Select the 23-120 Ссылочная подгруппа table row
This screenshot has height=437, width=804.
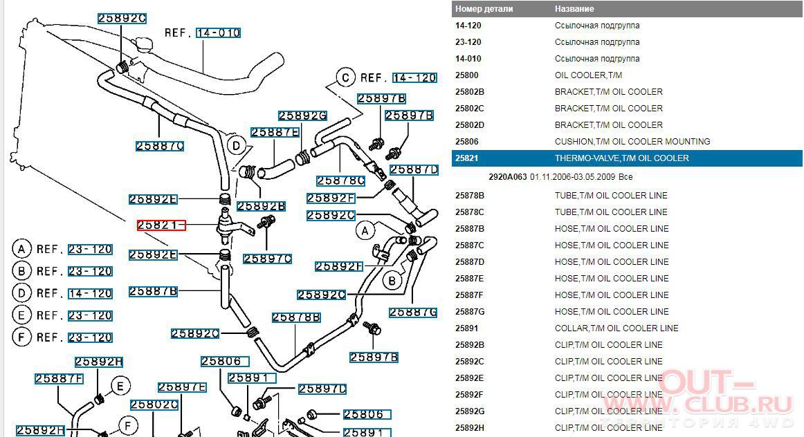tap(627, 42)
